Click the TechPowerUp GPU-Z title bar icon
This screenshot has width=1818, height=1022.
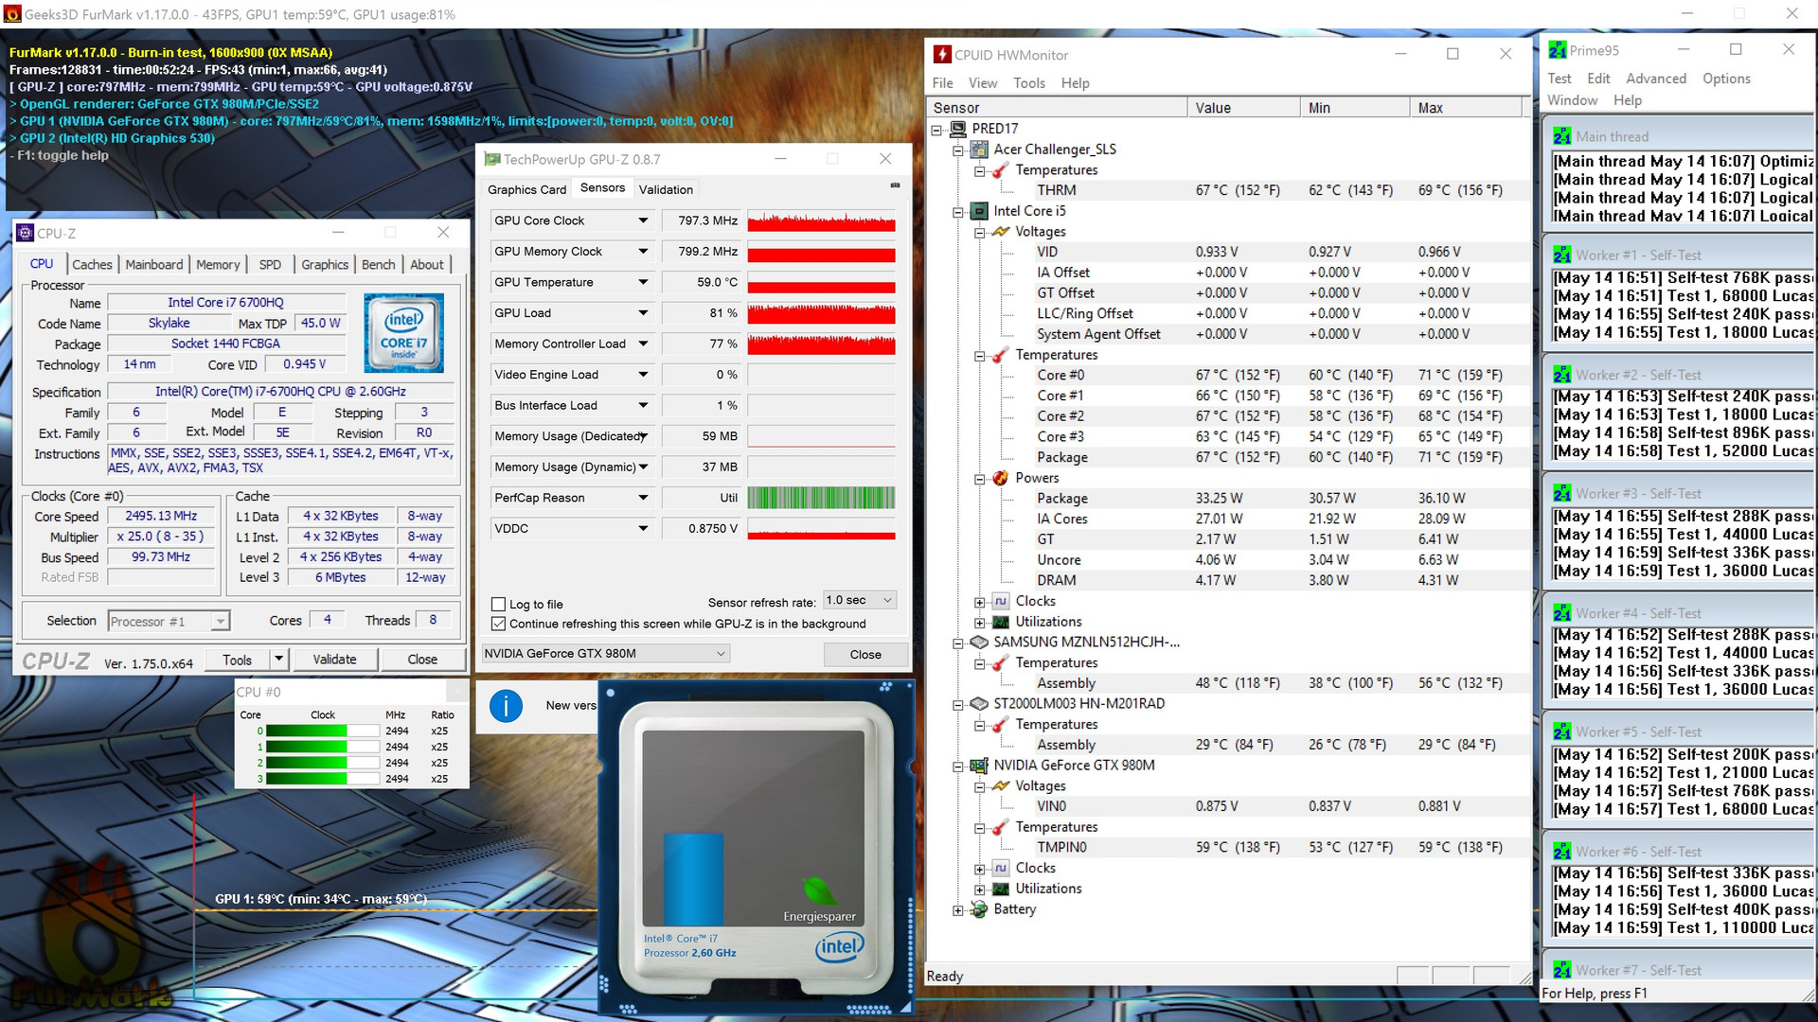[492, 160]
